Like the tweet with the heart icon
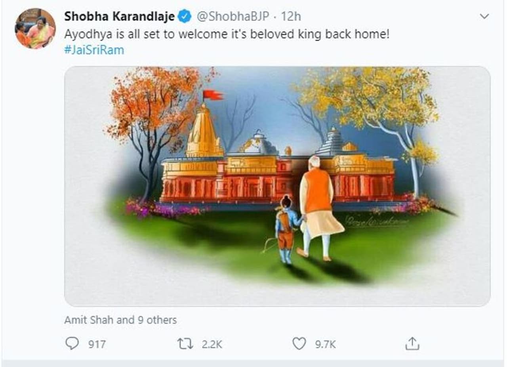Image resolution: width=507 pixels, height=367 pixels. click(299, 343)
